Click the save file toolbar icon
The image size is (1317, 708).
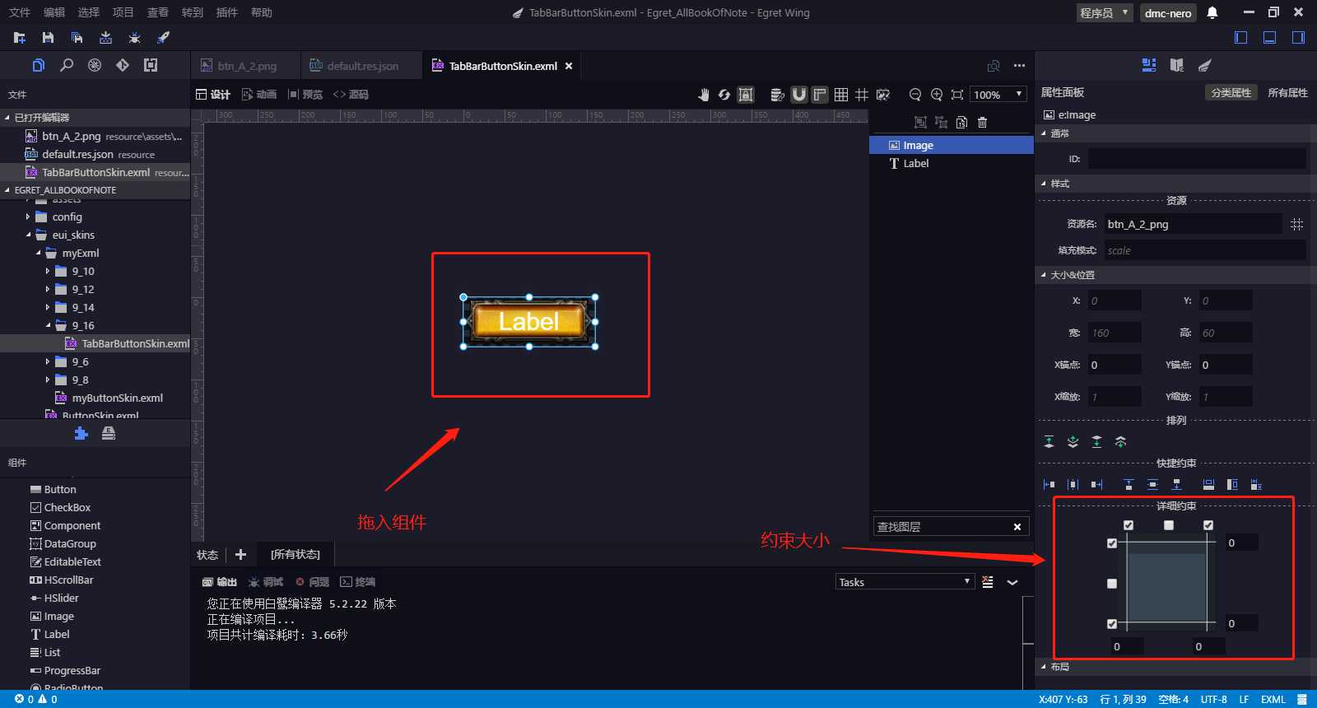[48, 38]
